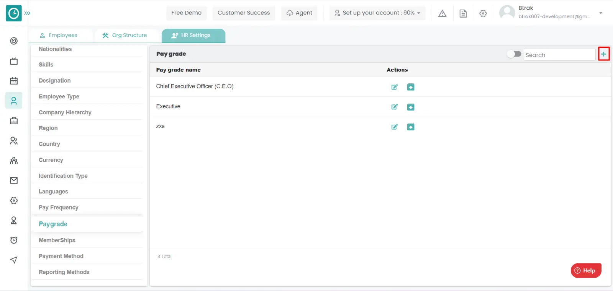Select the 'zxs' row text
The width and height of the screenshot is (613, 291).
point(160,126)
